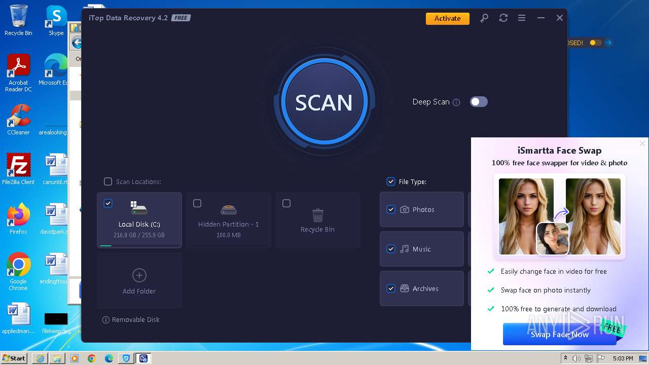Click the blue shield taskbar icon
This screenshot has width=649, height=365.
pos(126,358)
